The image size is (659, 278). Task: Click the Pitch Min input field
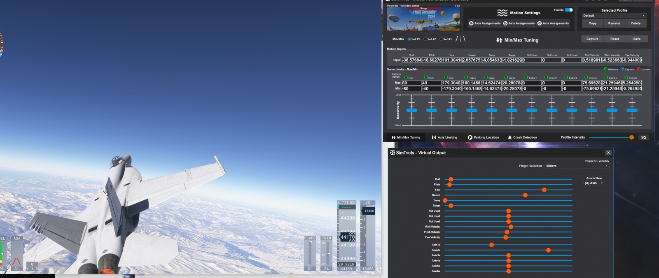431,88
